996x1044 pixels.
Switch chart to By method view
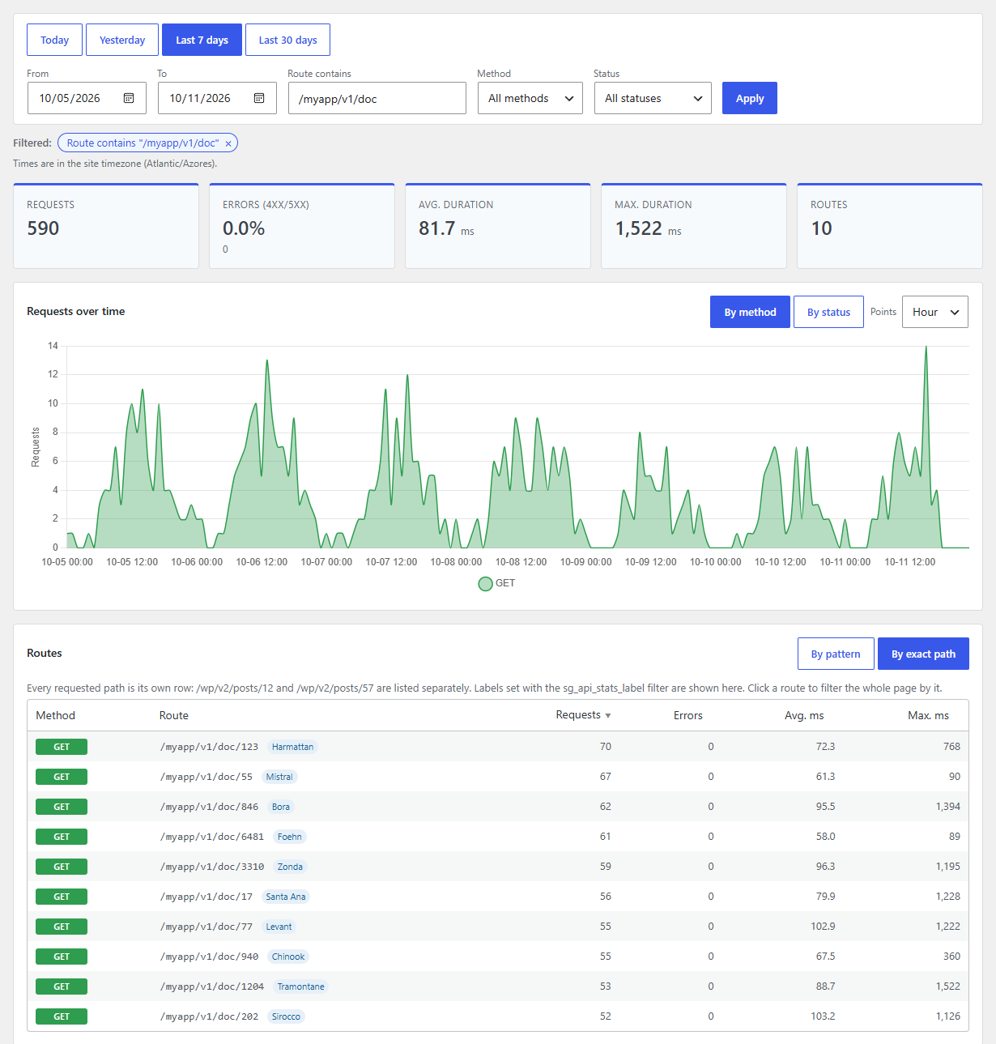pos(750,312)
